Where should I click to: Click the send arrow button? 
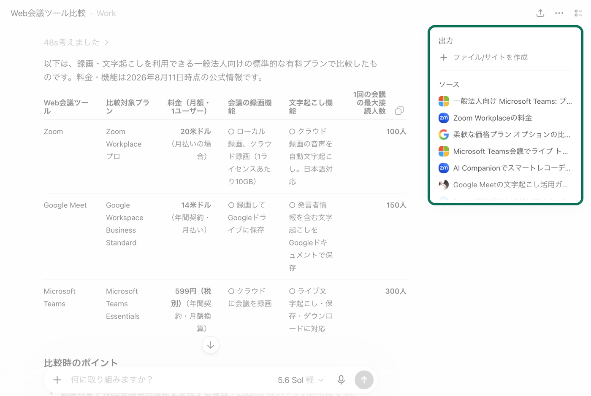pyautogui.click(x=364, y=380)
